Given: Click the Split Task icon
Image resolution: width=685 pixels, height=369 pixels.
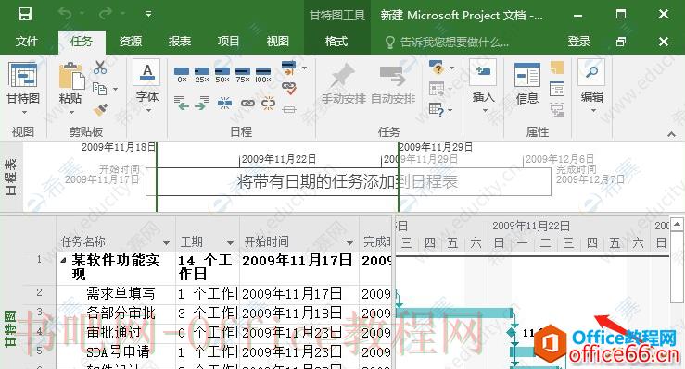Looking at the screenshot, I should [225, 104].
